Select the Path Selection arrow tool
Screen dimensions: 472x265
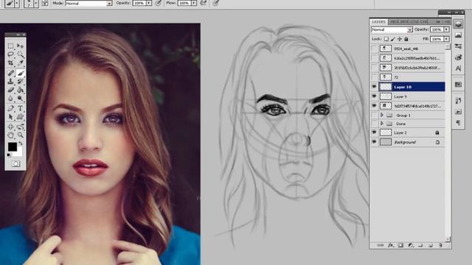[11, 116]
